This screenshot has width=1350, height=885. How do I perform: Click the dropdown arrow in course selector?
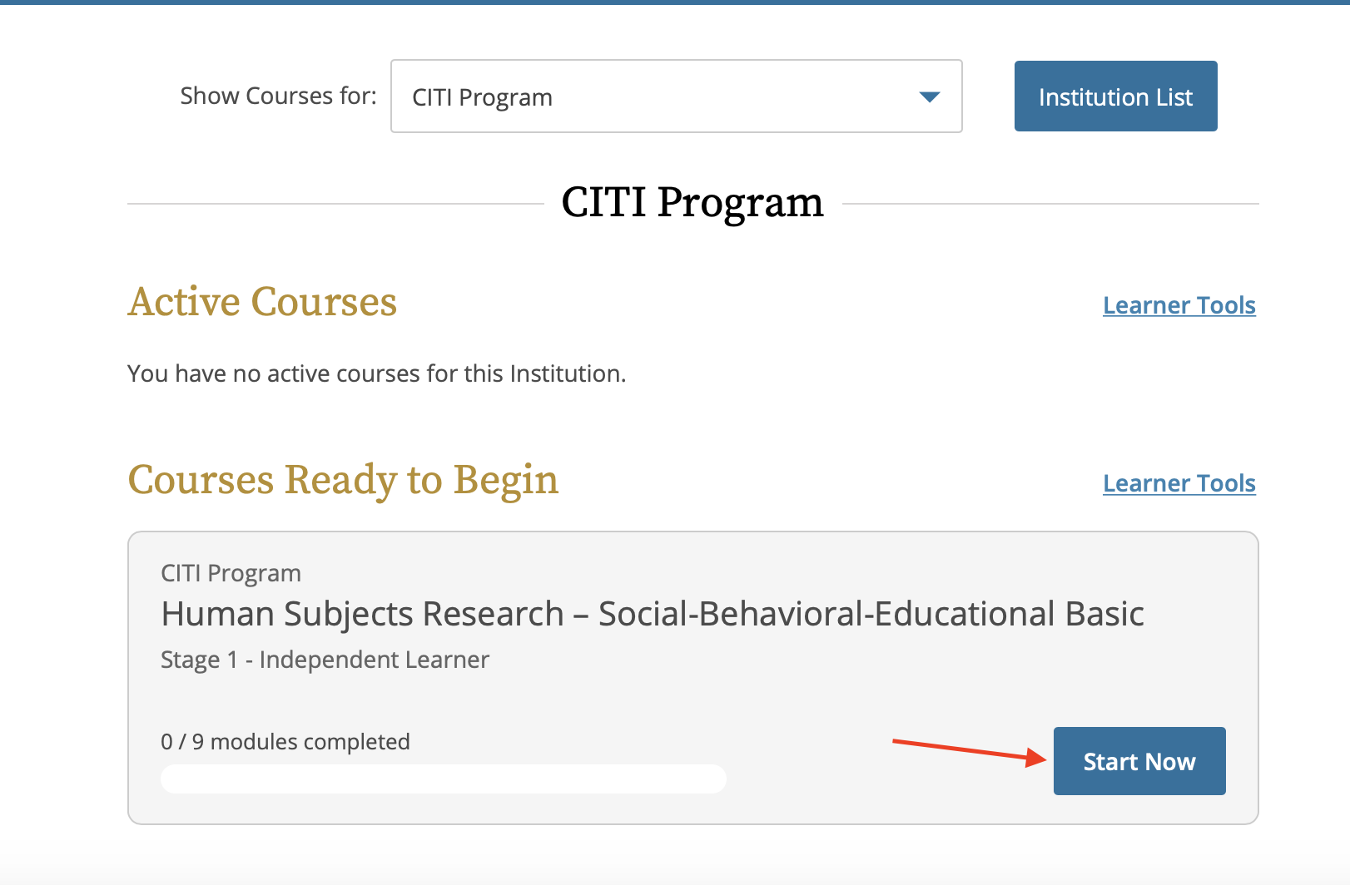point(929,97)
